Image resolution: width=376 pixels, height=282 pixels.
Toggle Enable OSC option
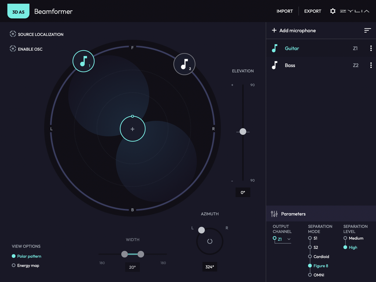(x=13, y=49)
